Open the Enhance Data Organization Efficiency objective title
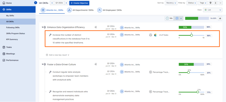This screenshot has width=226, height=102. [66, 27]
